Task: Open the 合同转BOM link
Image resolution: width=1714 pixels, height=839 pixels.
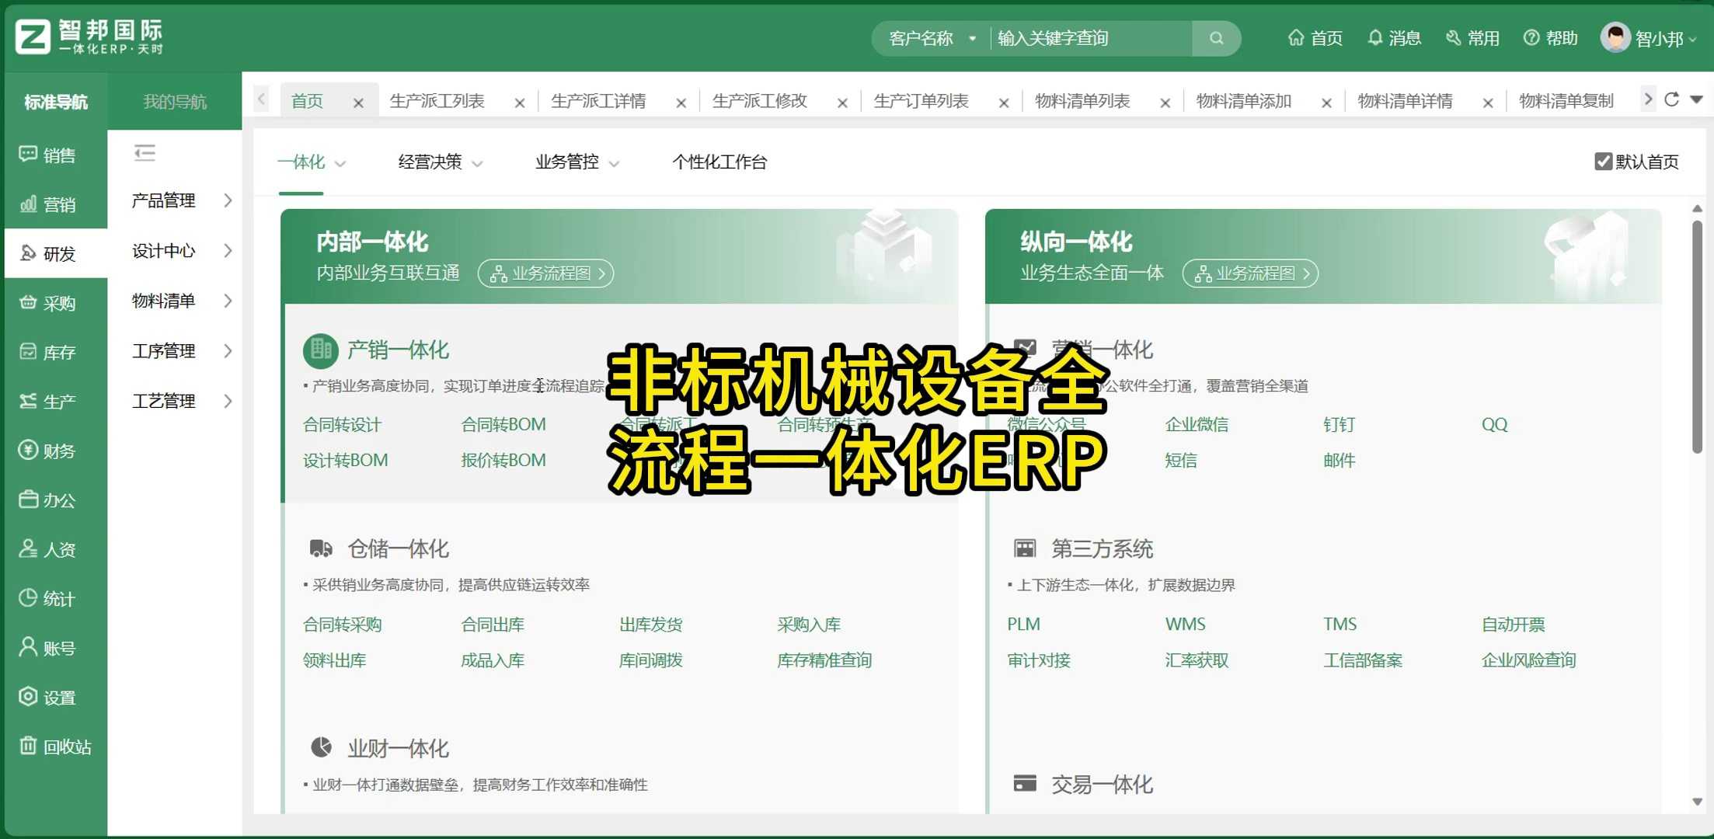Action: pos(503,424)
